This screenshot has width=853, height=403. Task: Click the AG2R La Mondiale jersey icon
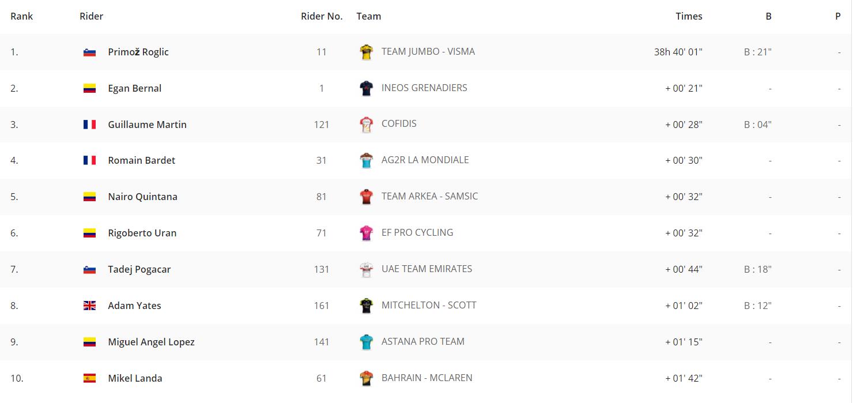pos(366,160)
